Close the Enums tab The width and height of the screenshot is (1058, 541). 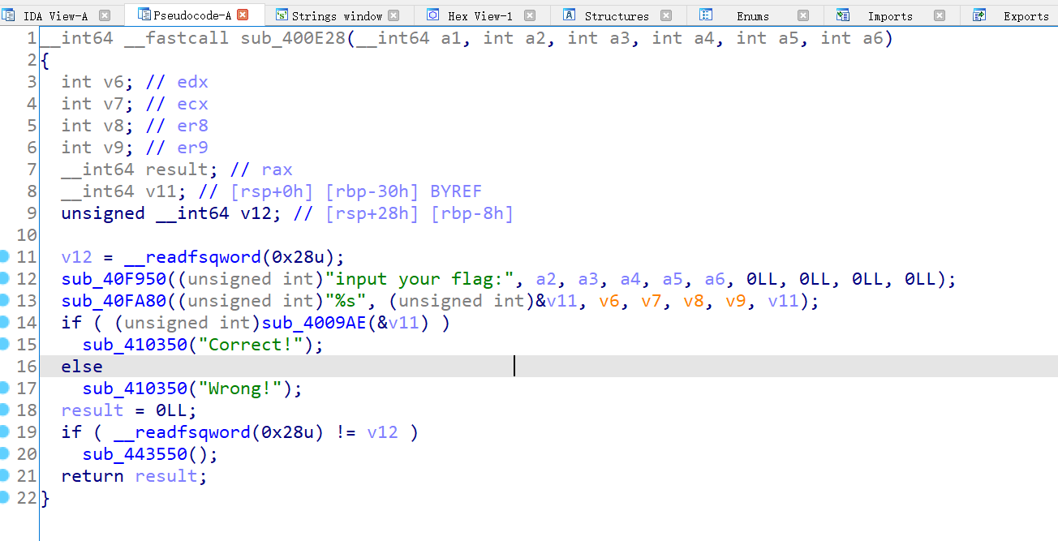pyautogui.click(x=803, y=14)
